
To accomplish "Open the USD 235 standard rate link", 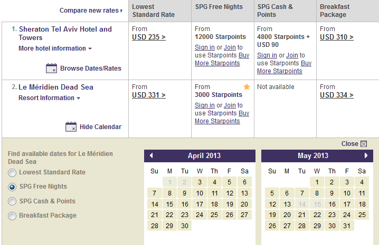I will pos(149,37).
